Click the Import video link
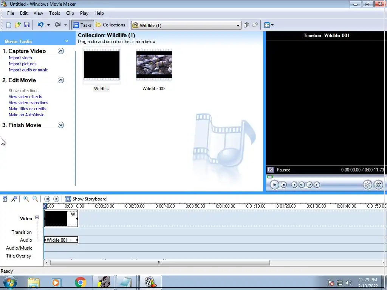387x290 pixels. click(20, 58)
